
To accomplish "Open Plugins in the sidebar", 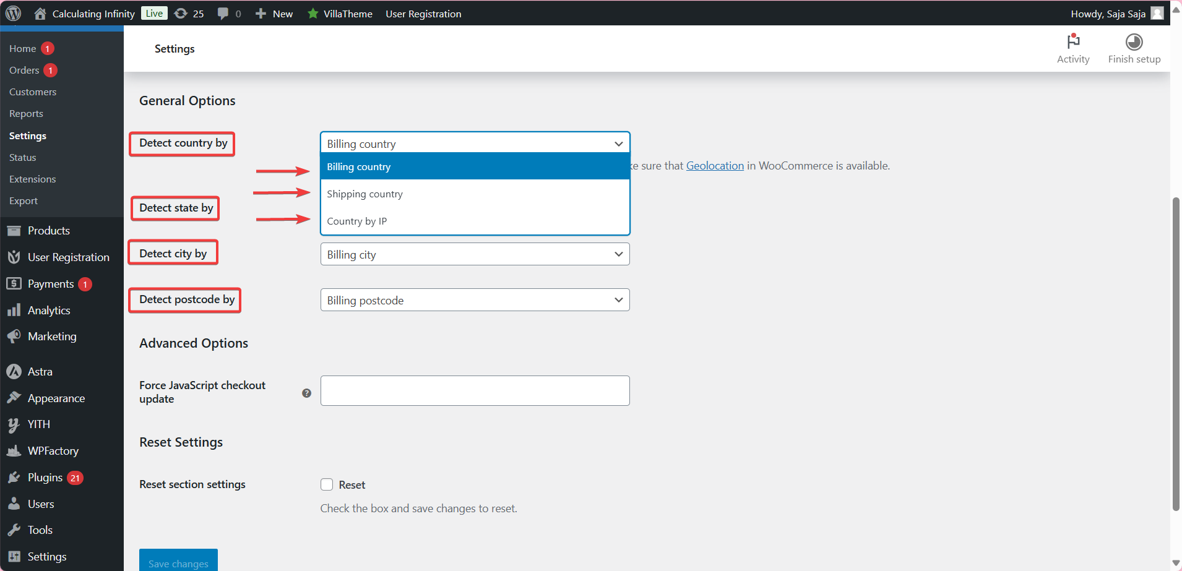I will click(x=45, y=478).
